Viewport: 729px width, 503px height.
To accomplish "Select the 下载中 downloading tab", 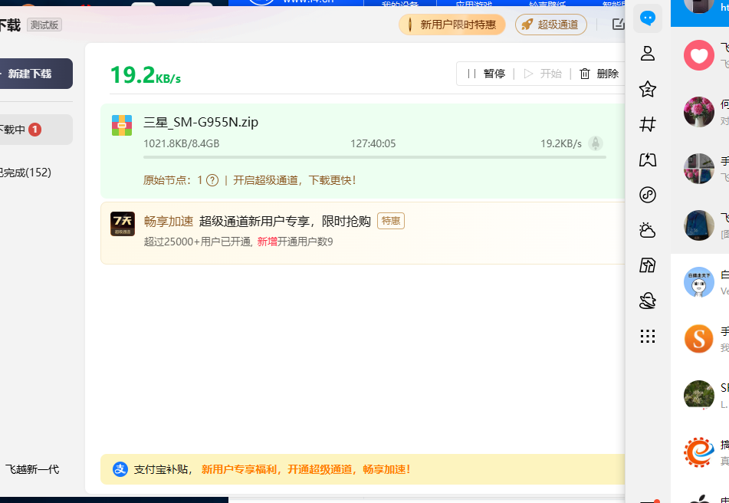I will [x=36, y=130].
